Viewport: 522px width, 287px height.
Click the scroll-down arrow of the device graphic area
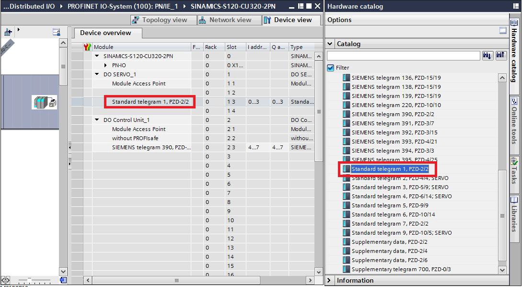[x=63, y=272]
